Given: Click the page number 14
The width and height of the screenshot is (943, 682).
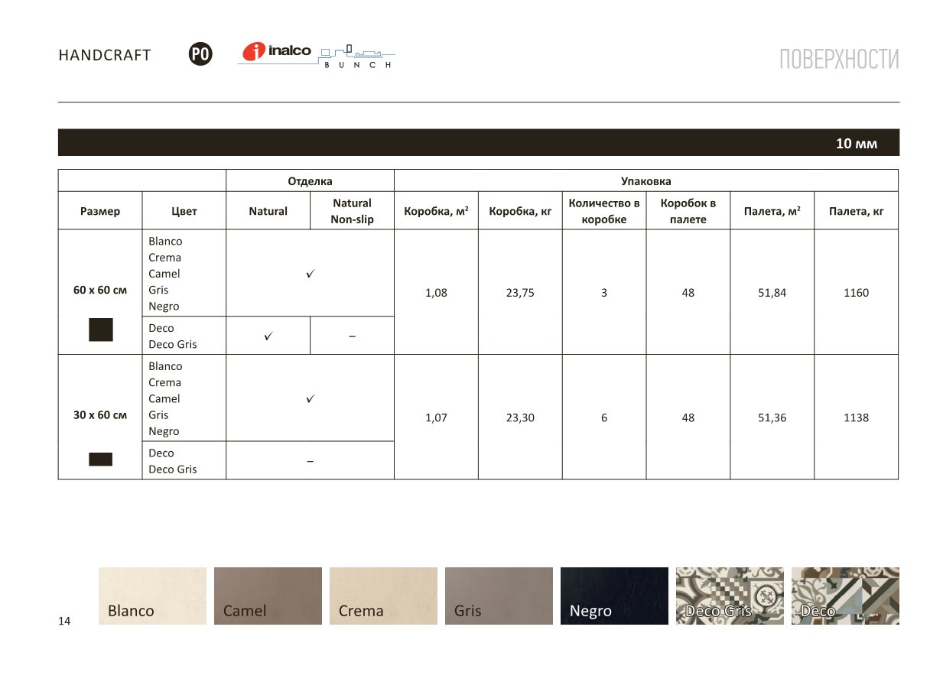Looking at the screenshot, I should coord(64,622).
